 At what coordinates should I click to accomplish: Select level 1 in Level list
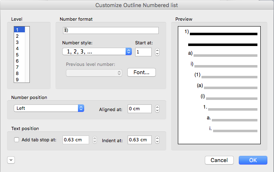pos(19,30)
